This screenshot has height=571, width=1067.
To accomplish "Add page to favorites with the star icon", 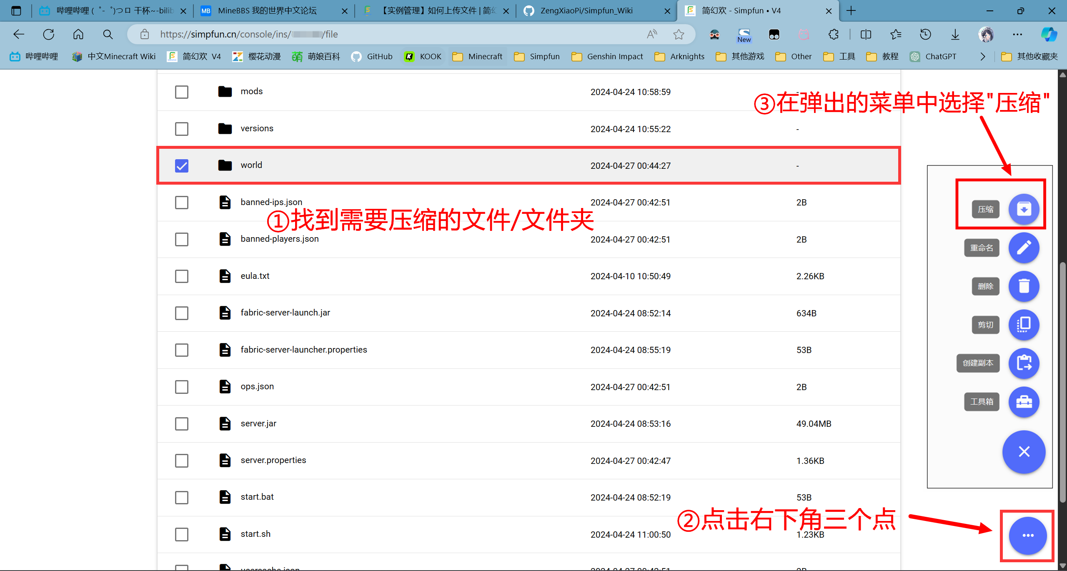I will [679, 34].
